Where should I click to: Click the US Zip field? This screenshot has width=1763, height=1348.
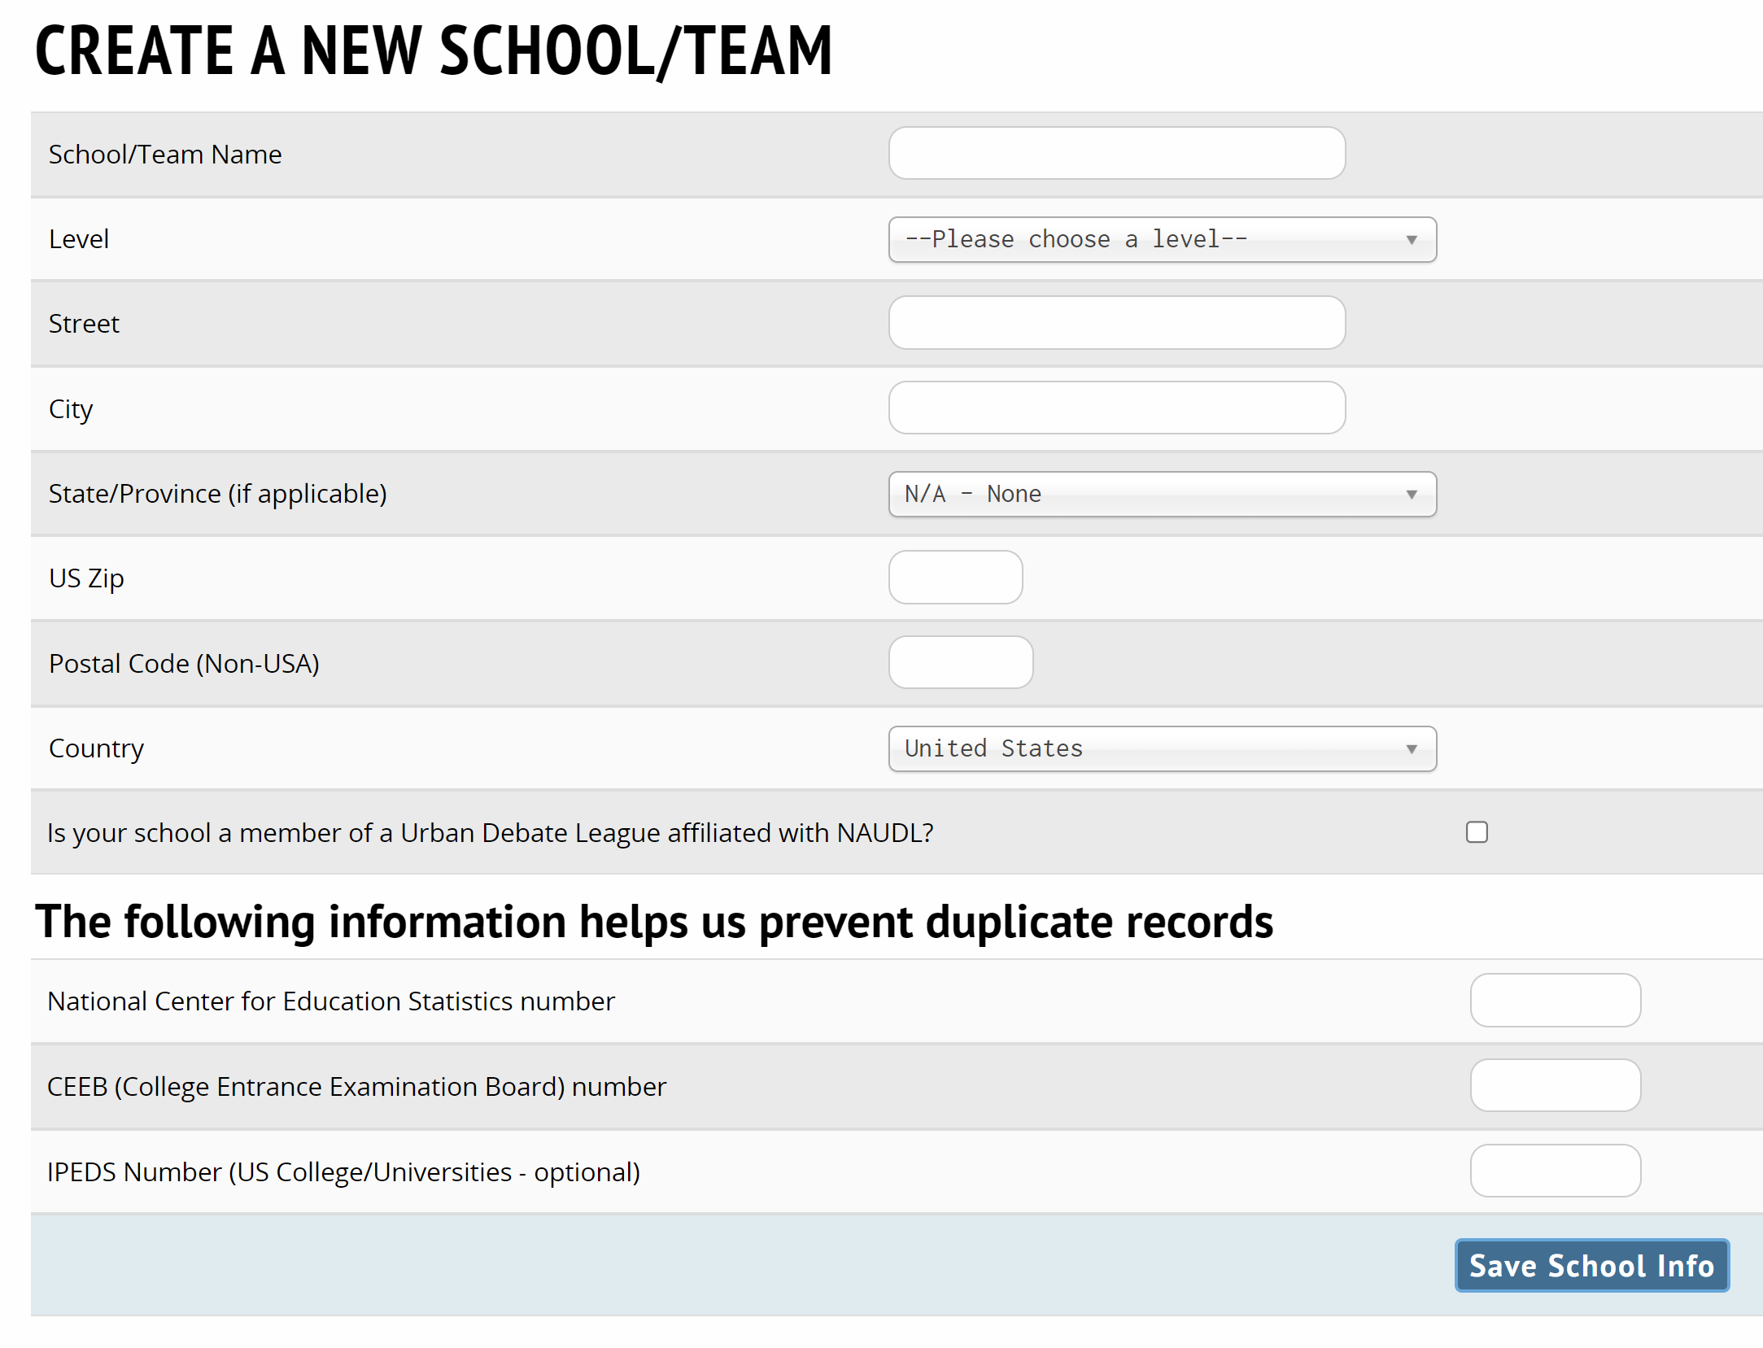click(x=955, y=578)
